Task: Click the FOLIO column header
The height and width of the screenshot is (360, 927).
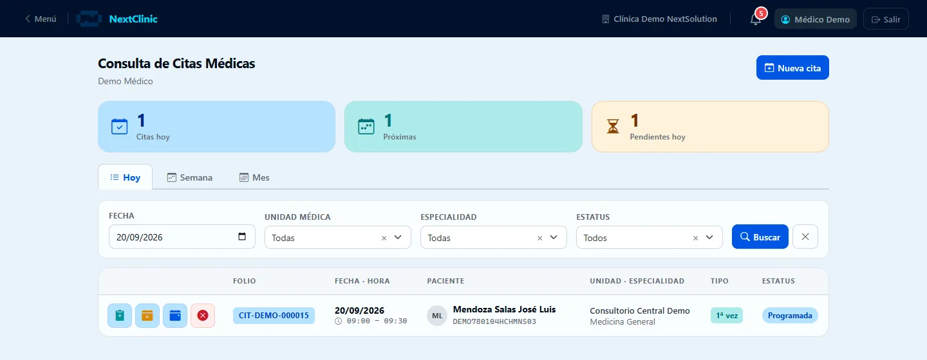Action: (x=245, y=281)
